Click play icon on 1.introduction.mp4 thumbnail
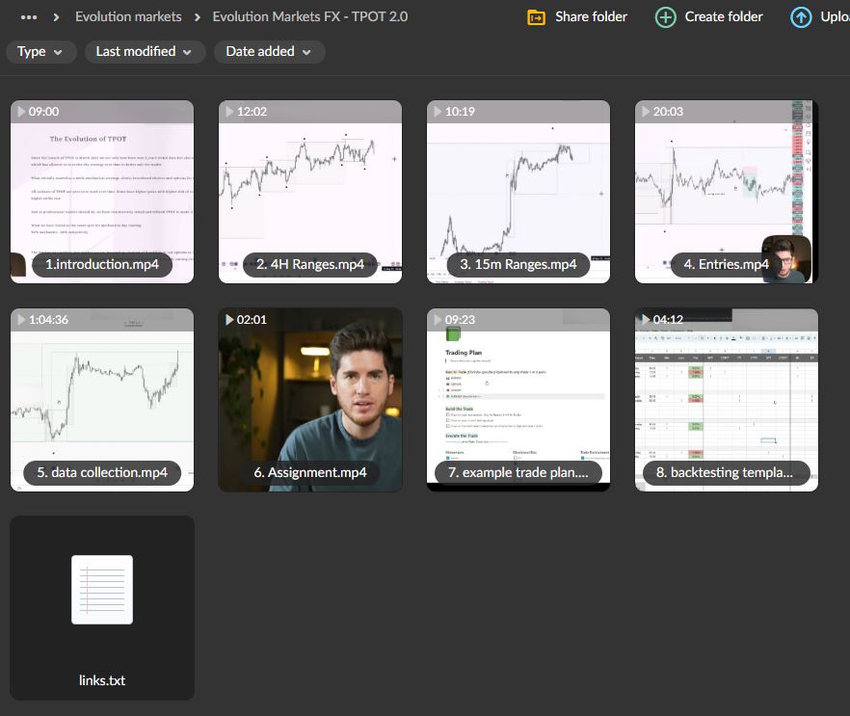This screenshot has height=716, width=850. [19, 112]
